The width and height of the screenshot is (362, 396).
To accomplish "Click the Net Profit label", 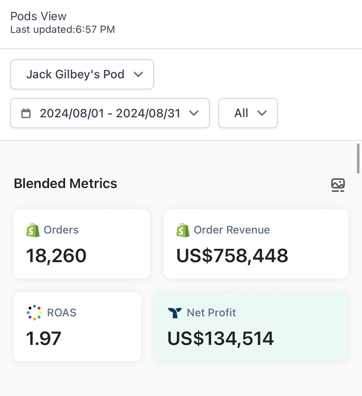I will coord(211,313).
